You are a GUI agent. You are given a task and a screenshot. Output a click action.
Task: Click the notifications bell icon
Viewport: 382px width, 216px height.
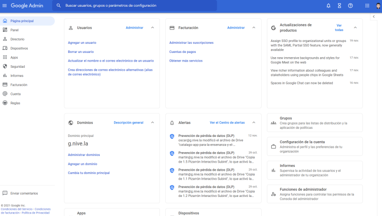tap(328, 6)
